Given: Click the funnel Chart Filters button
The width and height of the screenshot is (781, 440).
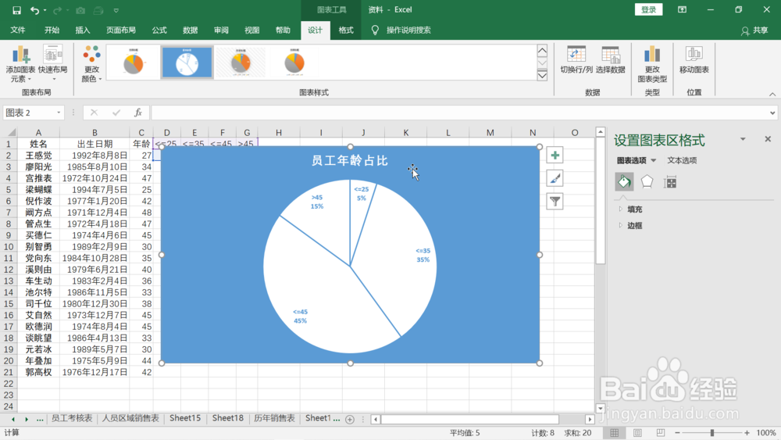Looking at the screenshot, I should click(555, 202).
